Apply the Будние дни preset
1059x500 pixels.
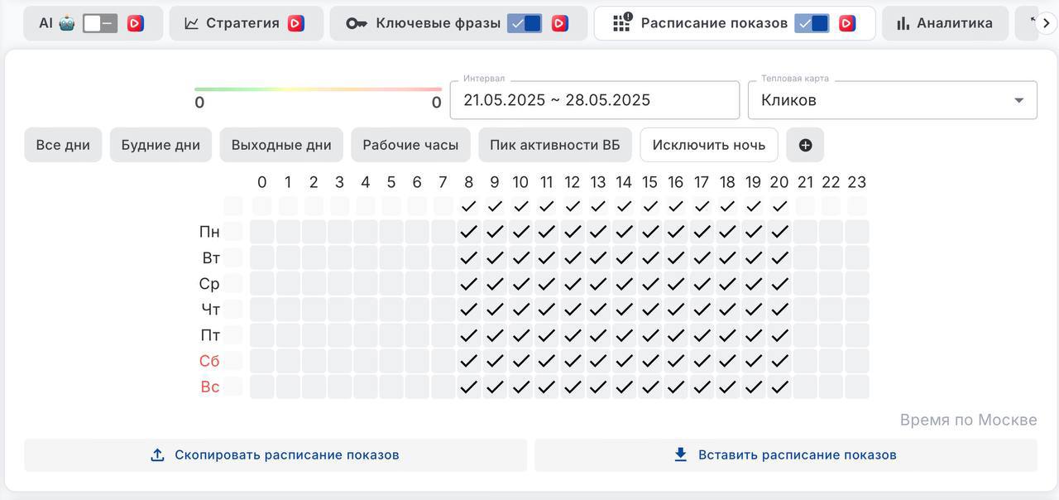[x=161, y=145]
